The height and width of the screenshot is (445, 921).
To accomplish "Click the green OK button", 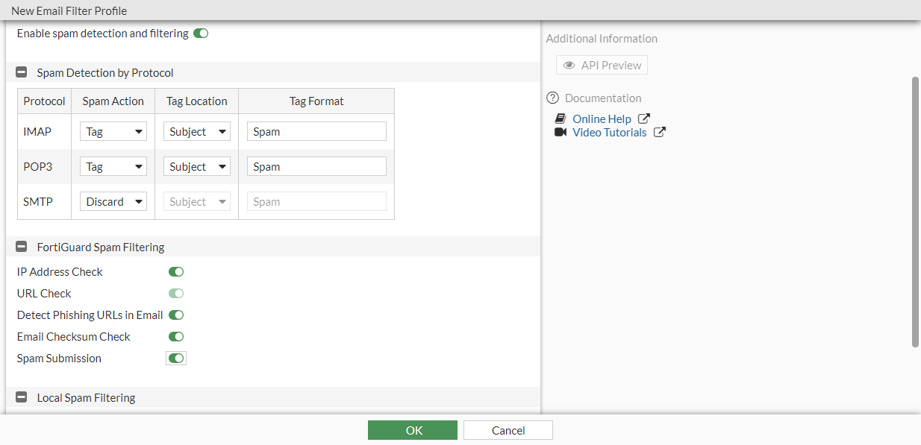I will tap(413, 430).
